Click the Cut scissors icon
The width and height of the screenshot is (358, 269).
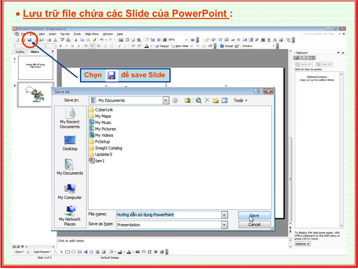[76, 40]
